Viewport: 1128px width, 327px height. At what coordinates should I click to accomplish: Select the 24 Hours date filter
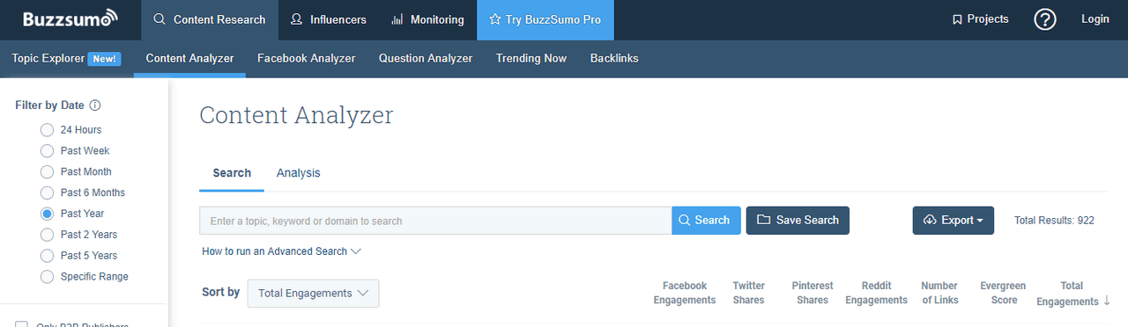[x=48, y=130]
